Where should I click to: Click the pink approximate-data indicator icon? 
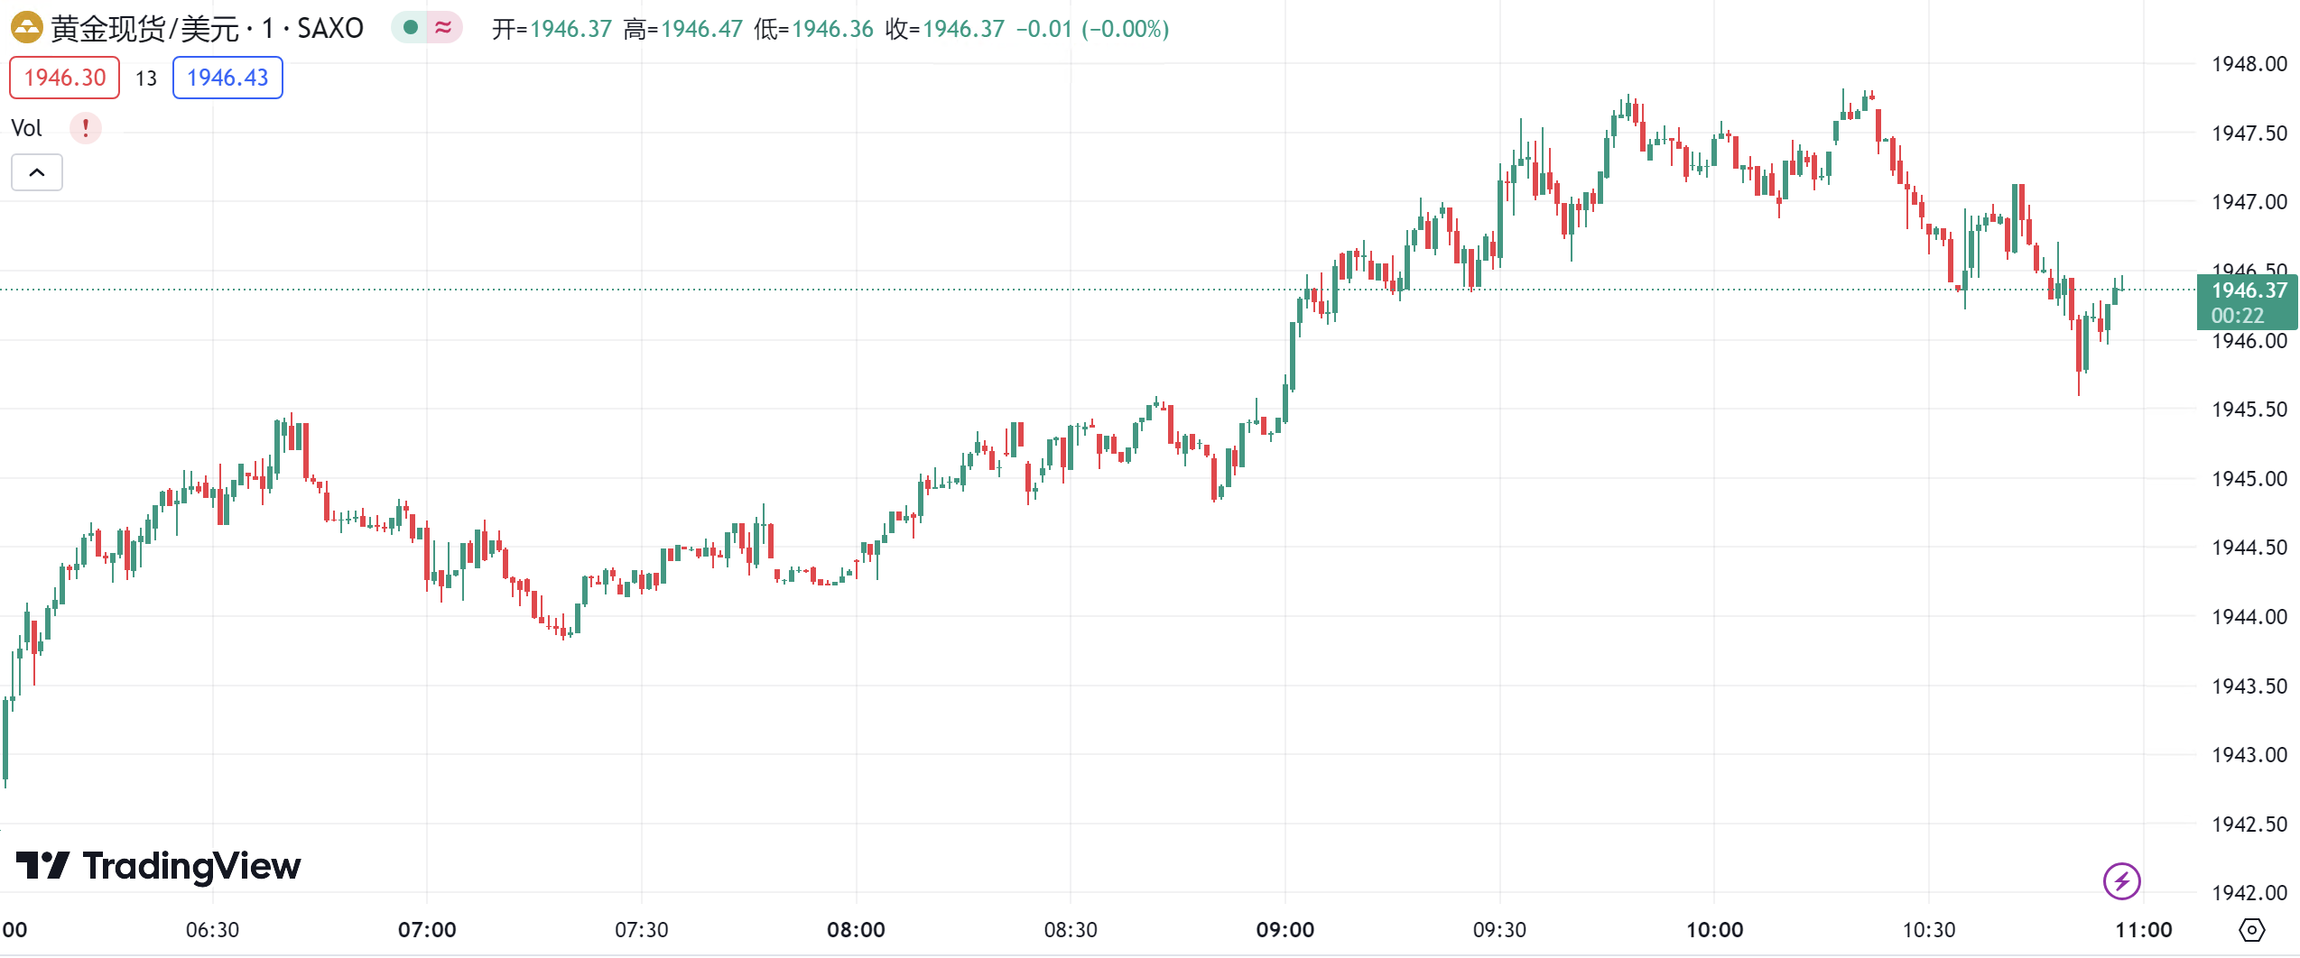click(443, 28)
